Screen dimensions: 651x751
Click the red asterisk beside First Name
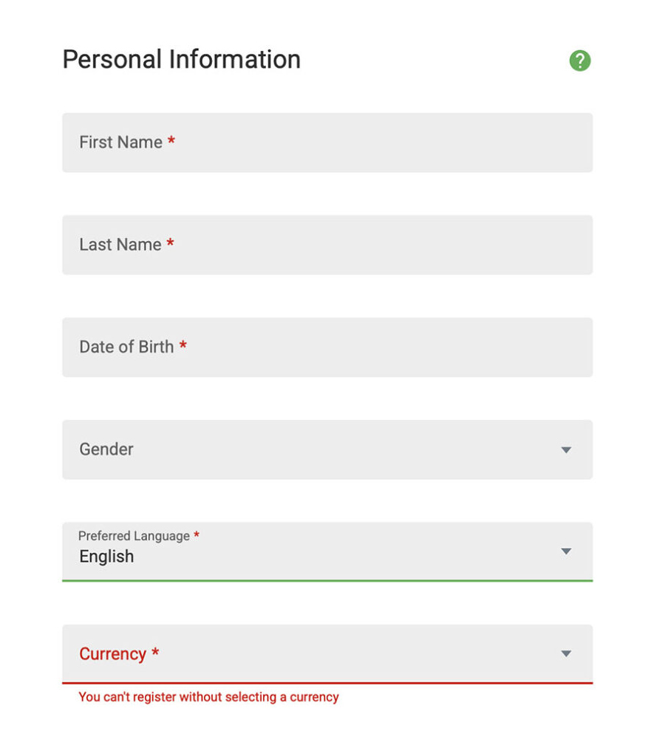(x=171, y=140)
